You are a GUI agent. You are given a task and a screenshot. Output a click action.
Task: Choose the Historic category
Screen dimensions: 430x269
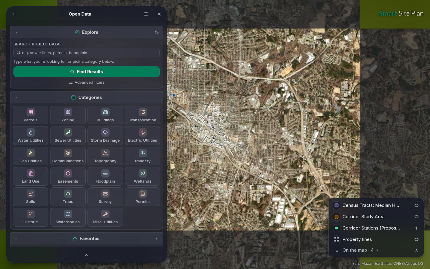30,217
